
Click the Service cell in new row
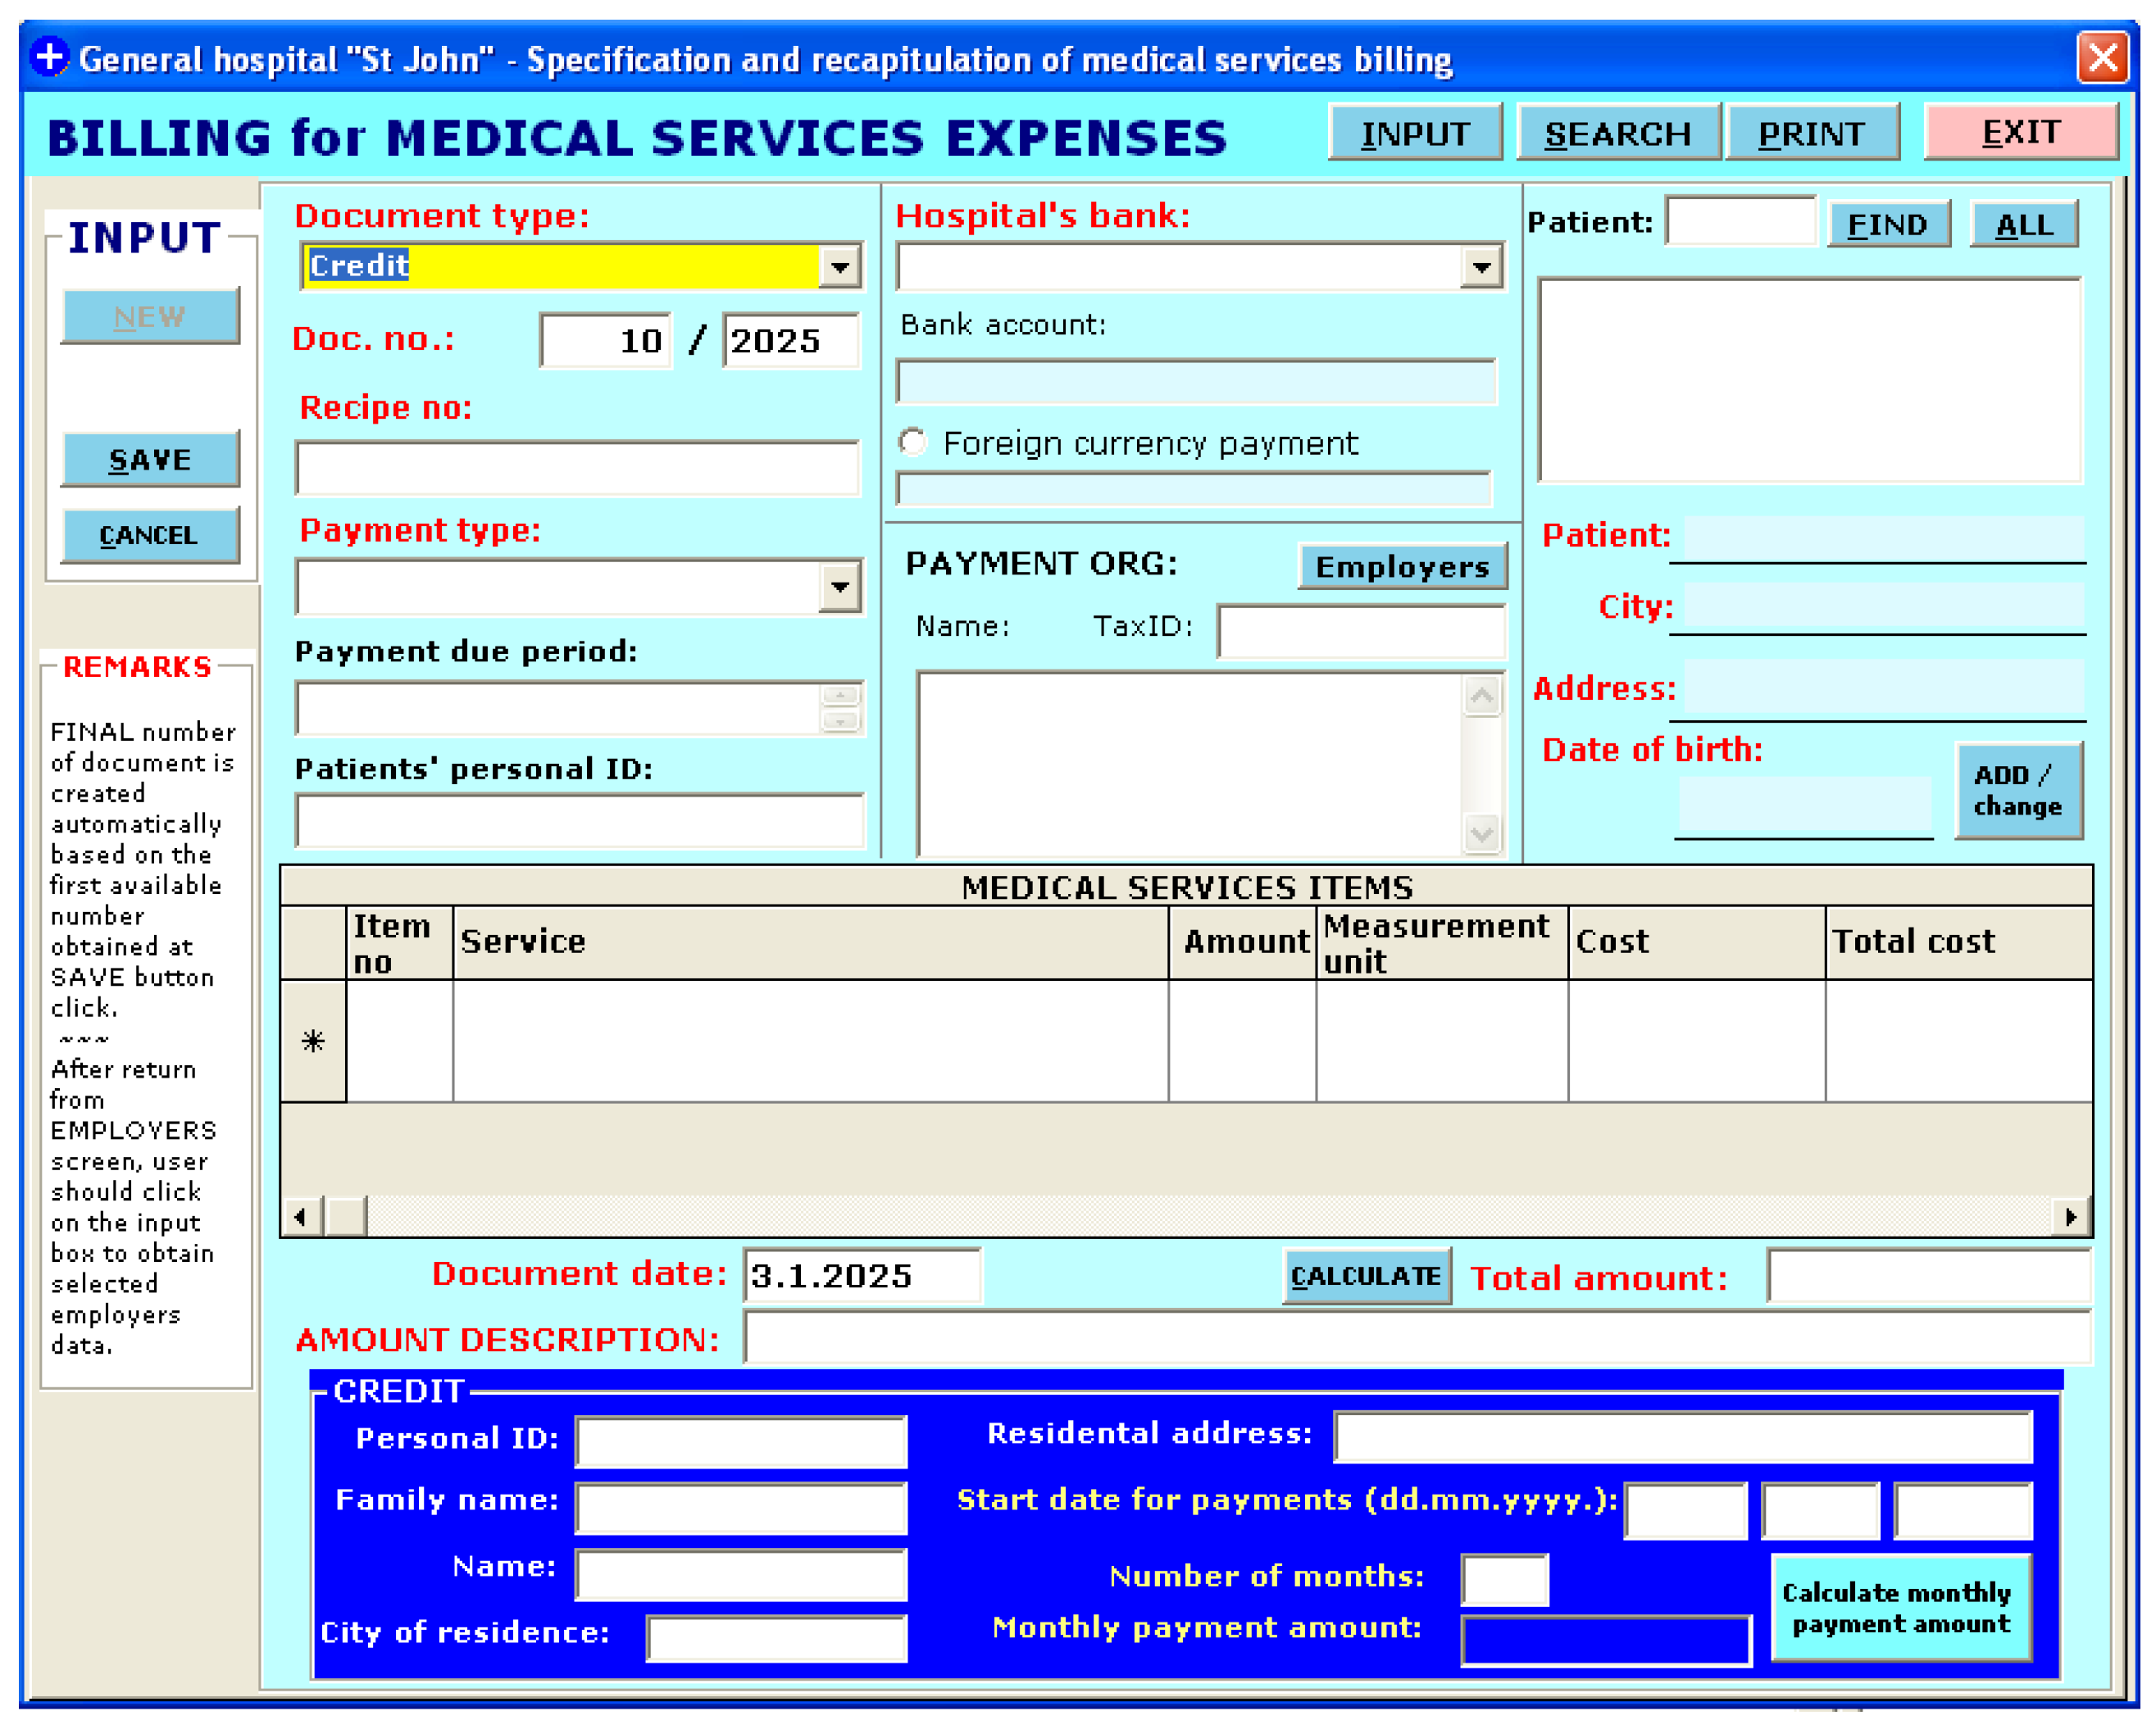coord(811,1041)
